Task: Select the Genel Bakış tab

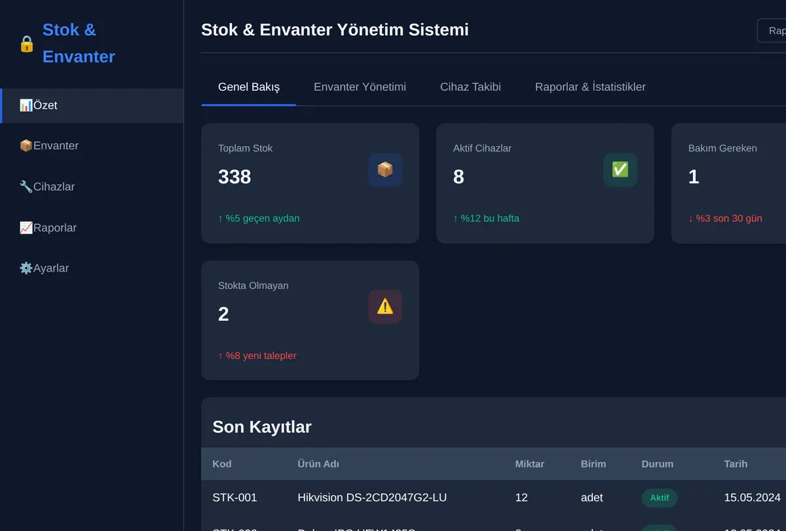Action: coord(249,87)
